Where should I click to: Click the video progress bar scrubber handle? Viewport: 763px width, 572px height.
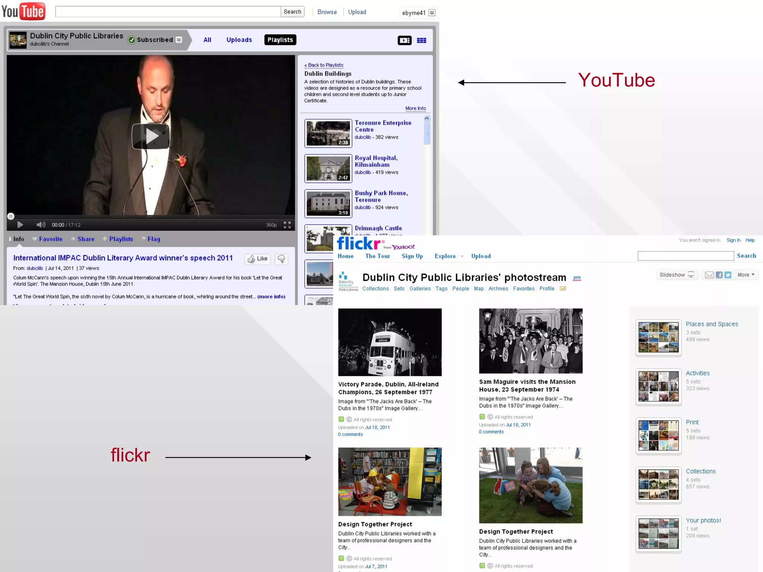point(11,216)
